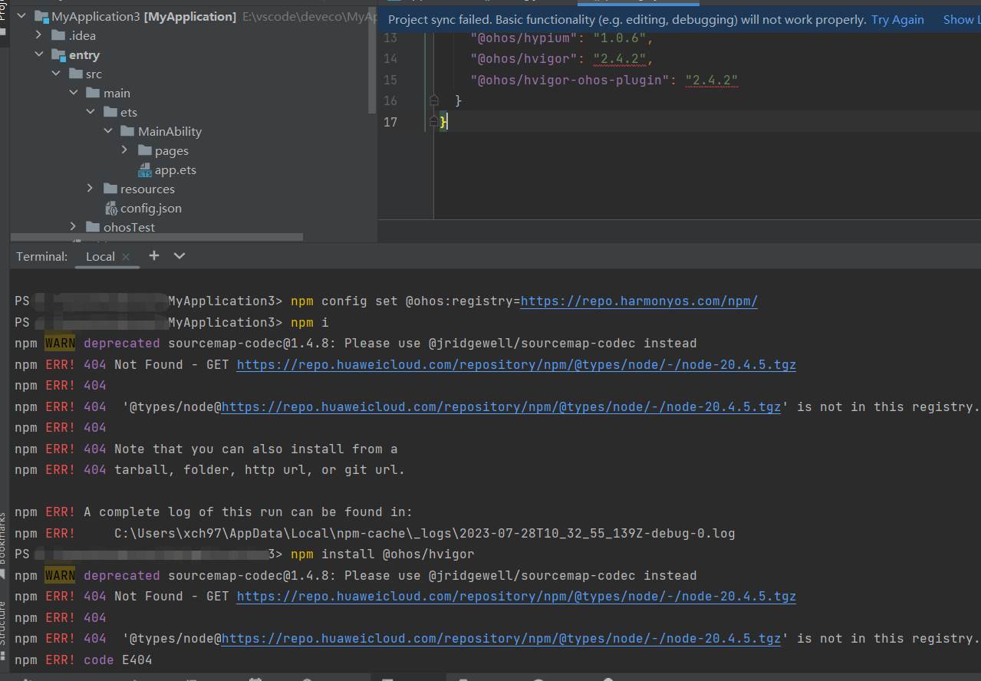Expand the .idea folder
981x681 pixels.
pos(39,35)
